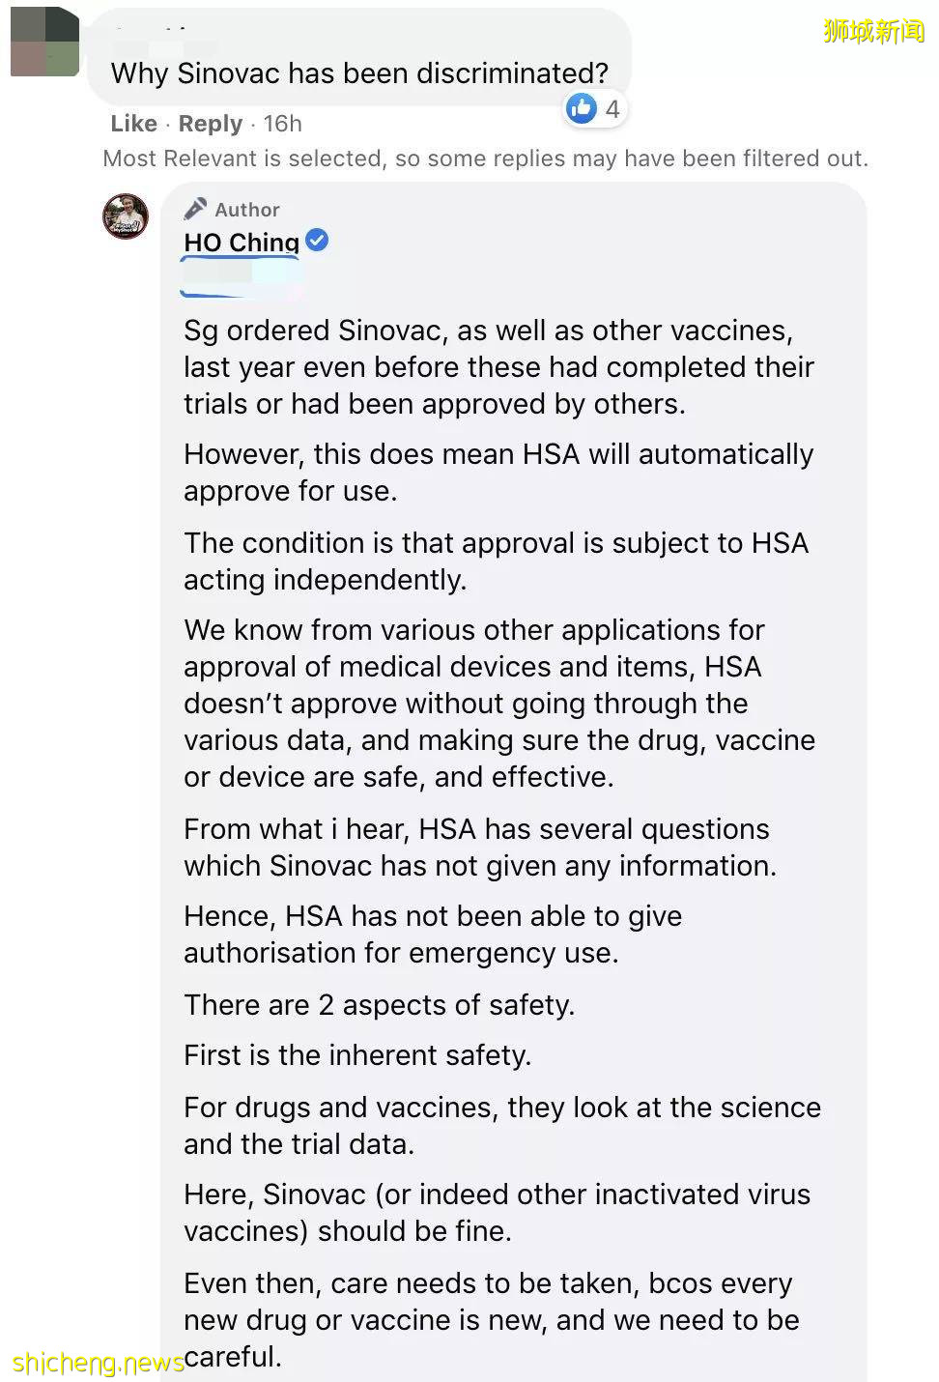Screen dimensions: 939x1382
Task: Open HO Ching's profile name link
Action: pyautogui.click(x=242, y=242)
